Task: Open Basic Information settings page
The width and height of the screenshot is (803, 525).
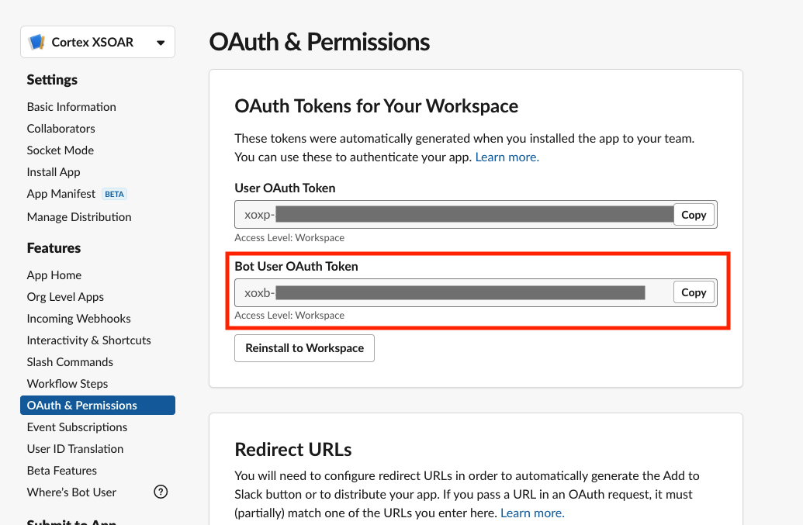Action: [x=71, y=107]
